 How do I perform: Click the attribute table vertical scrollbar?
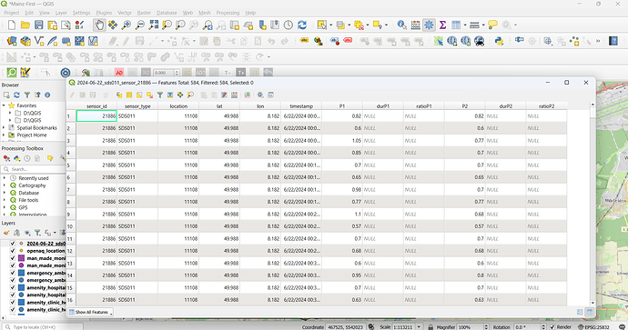[593, 205]
